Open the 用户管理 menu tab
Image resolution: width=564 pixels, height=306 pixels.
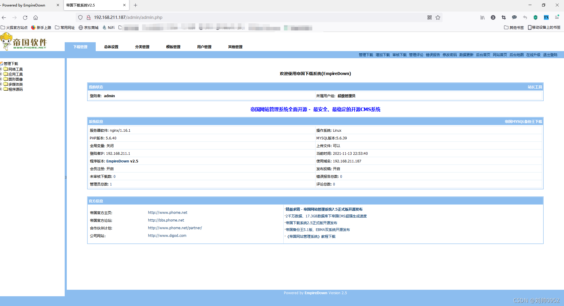[204, 47]
